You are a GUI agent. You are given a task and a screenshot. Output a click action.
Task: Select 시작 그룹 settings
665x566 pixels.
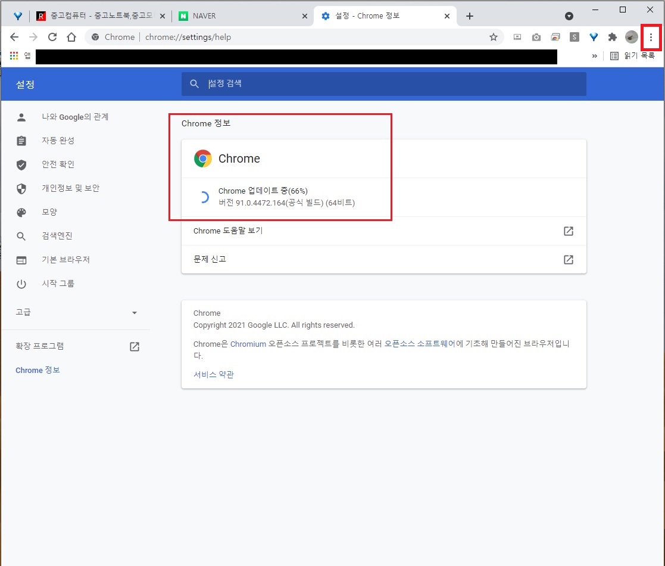click(58, 284)
